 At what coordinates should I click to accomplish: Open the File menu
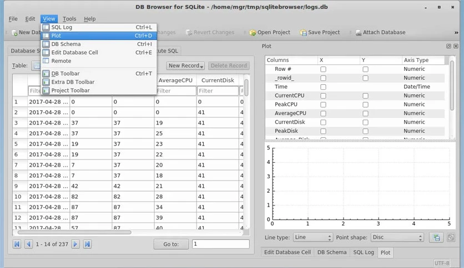click(x=13, y=19)
